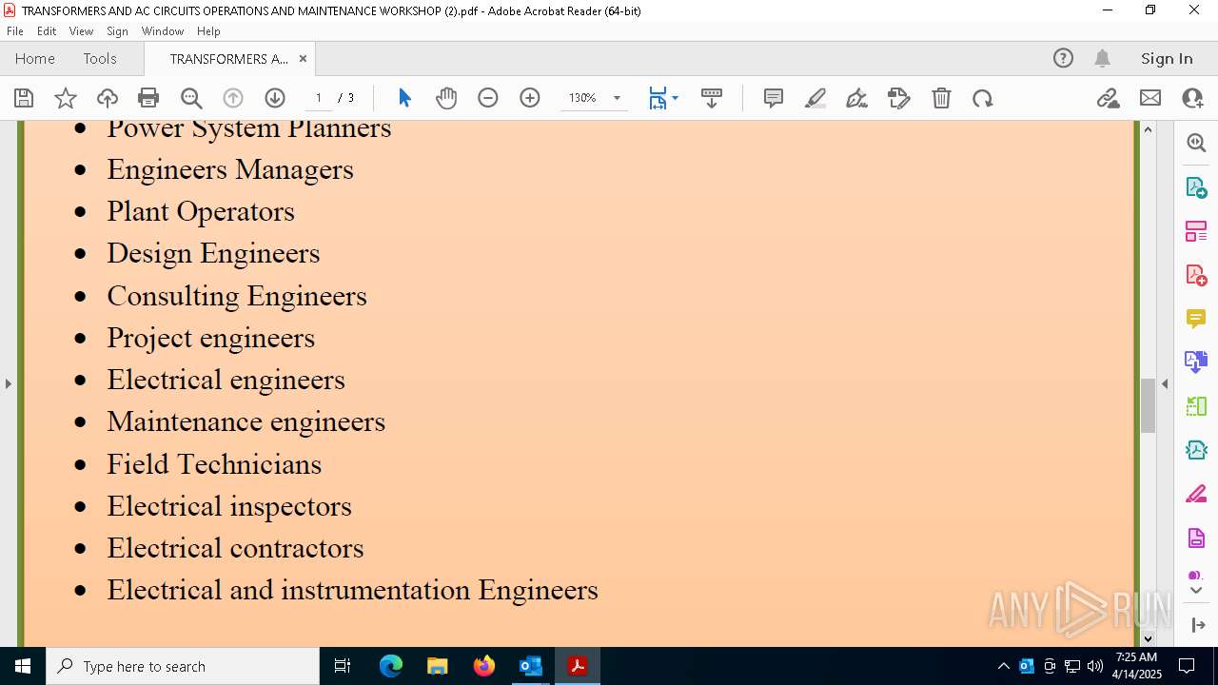The image size is (1218, 685).
Task: Open the Help menu
Action: pos(208,31)
